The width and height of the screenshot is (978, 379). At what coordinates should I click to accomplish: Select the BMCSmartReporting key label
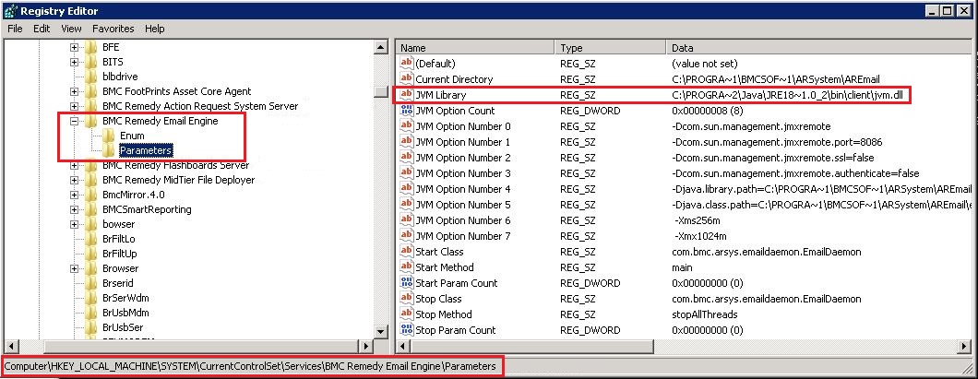click(x=148, y=209)
